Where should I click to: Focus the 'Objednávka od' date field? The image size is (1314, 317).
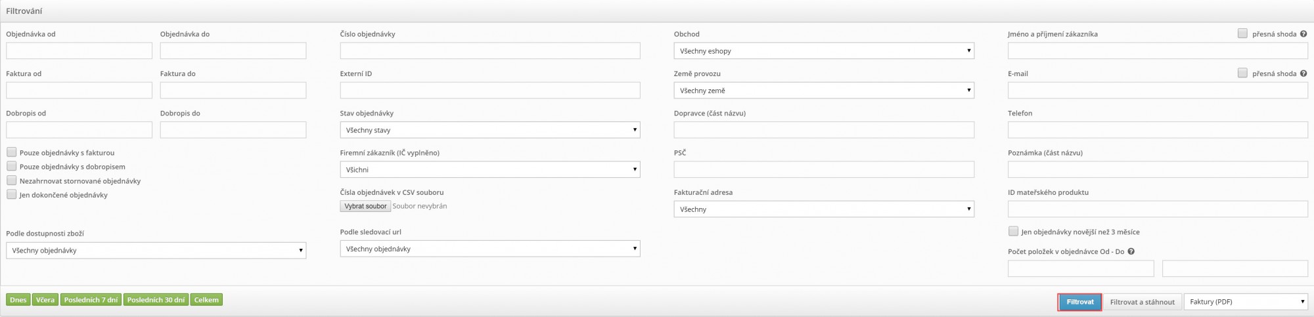79,51
